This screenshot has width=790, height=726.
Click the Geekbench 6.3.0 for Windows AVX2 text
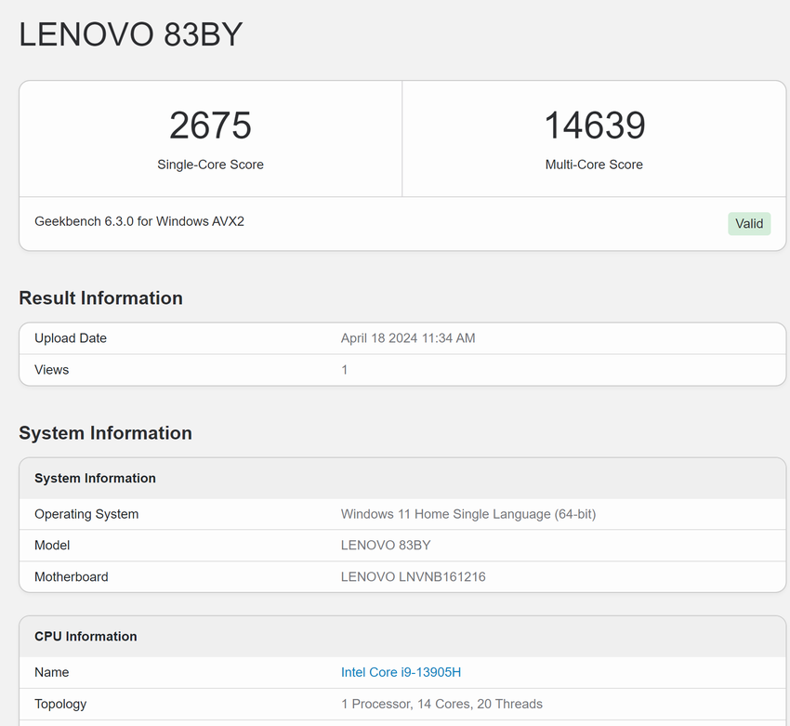(139, 221)
